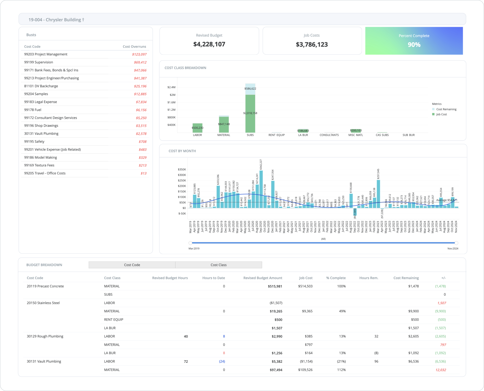Open the Job Costs $3,786,123 card
The height and width of the screenshot is (391, 484).
312,41
